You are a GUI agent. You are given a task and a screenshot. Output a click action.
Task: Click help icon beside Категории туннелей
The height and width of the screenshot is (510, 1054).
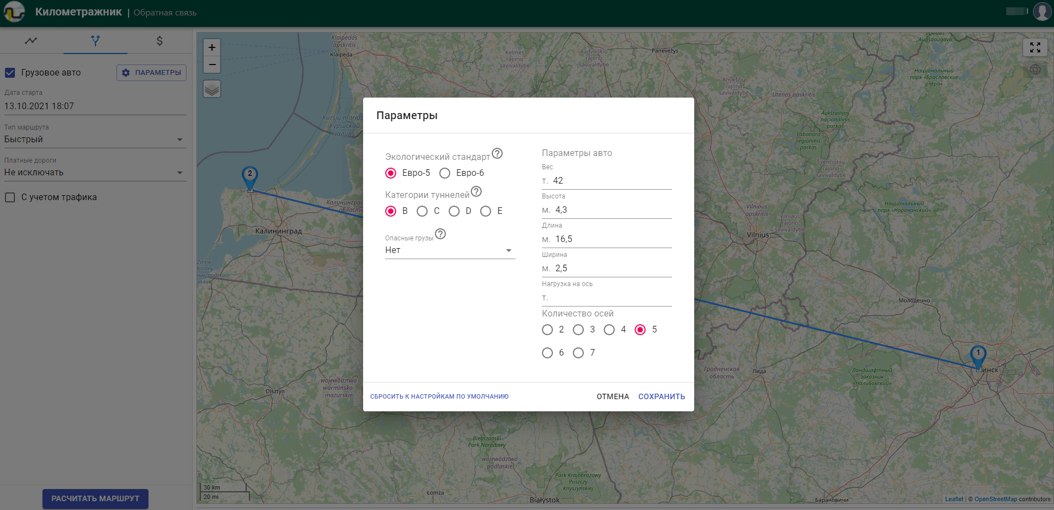476,191
